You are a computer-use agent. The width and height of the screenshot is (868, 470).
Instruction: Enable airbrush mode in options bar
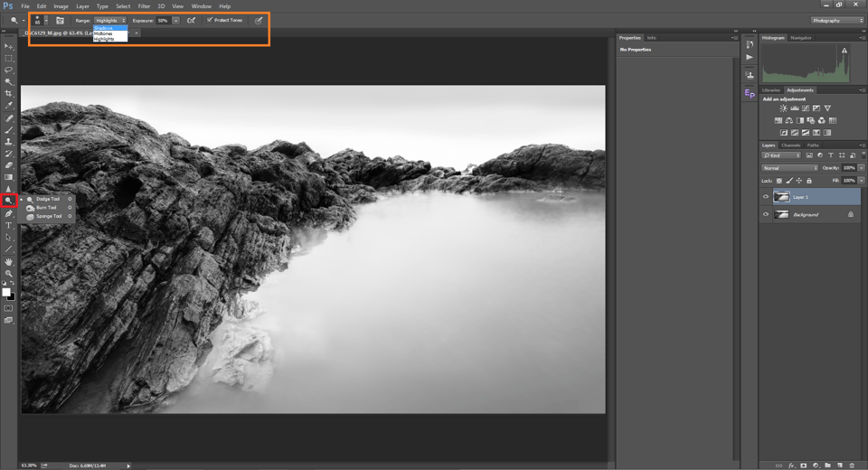point(191,21)
